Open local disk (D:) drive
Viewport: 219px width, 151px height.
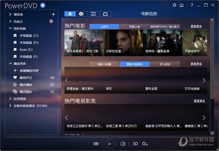pos(26,42)
